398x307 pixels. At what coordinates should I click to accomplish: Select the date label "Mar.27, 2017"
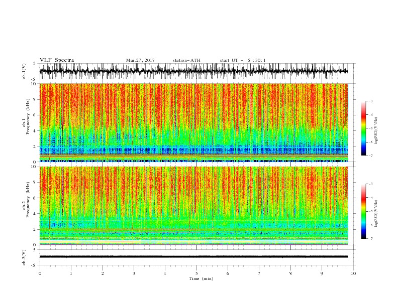(x=140, y=60)
